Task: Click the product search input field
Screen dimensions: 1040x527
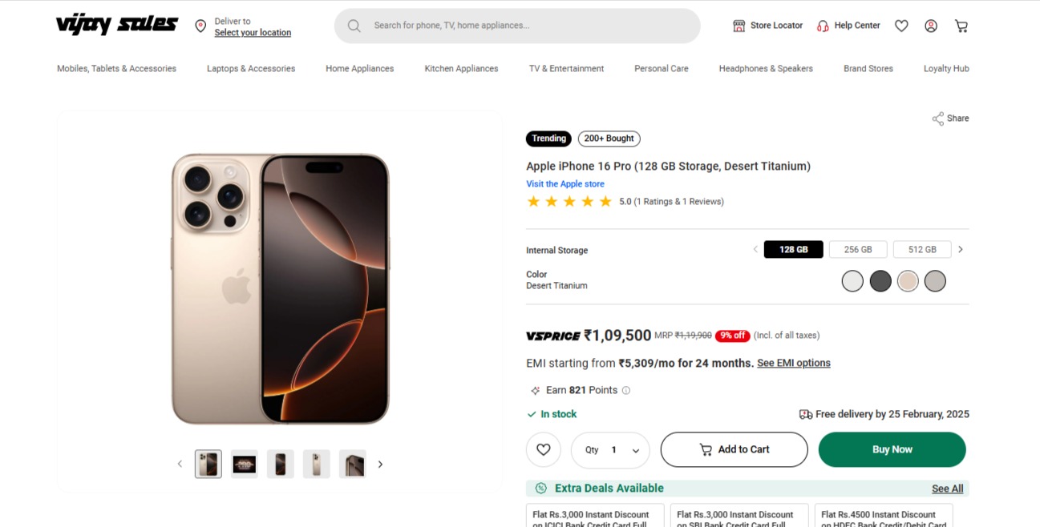Action: (x=529, y=26)
